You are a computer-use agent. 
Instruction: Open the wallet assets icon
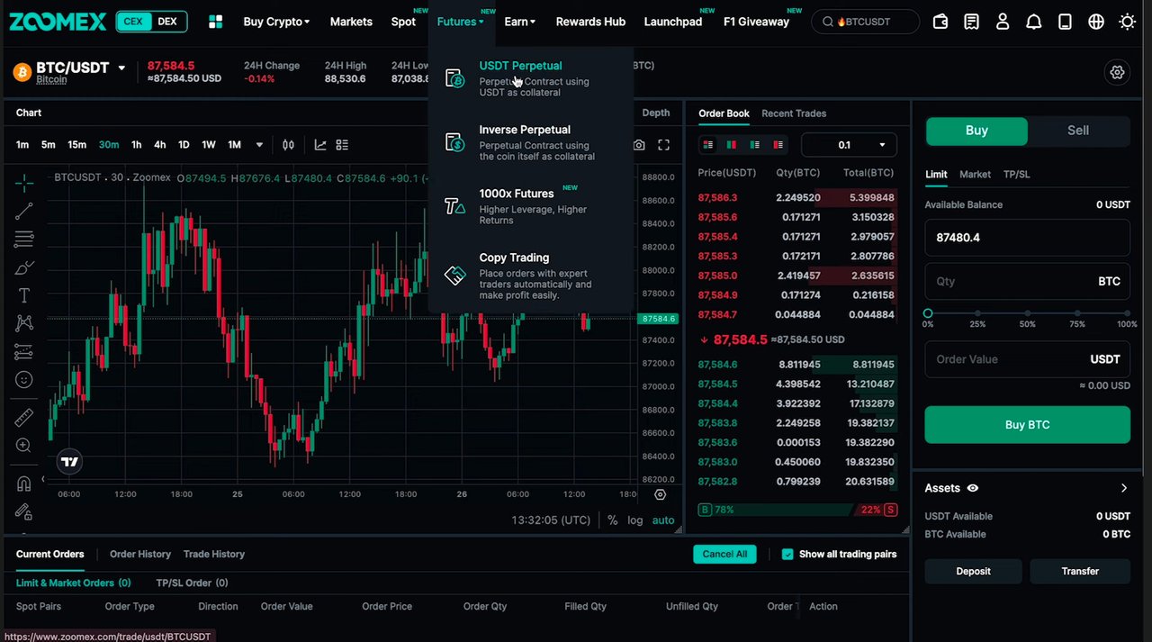(x=940, y=22)
